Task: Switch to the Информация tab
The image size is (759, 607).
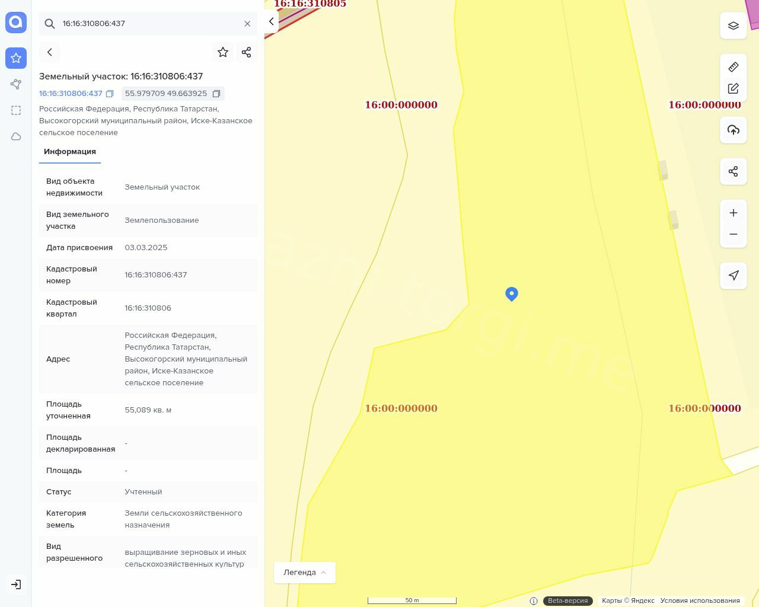Action: coord(70,152)
